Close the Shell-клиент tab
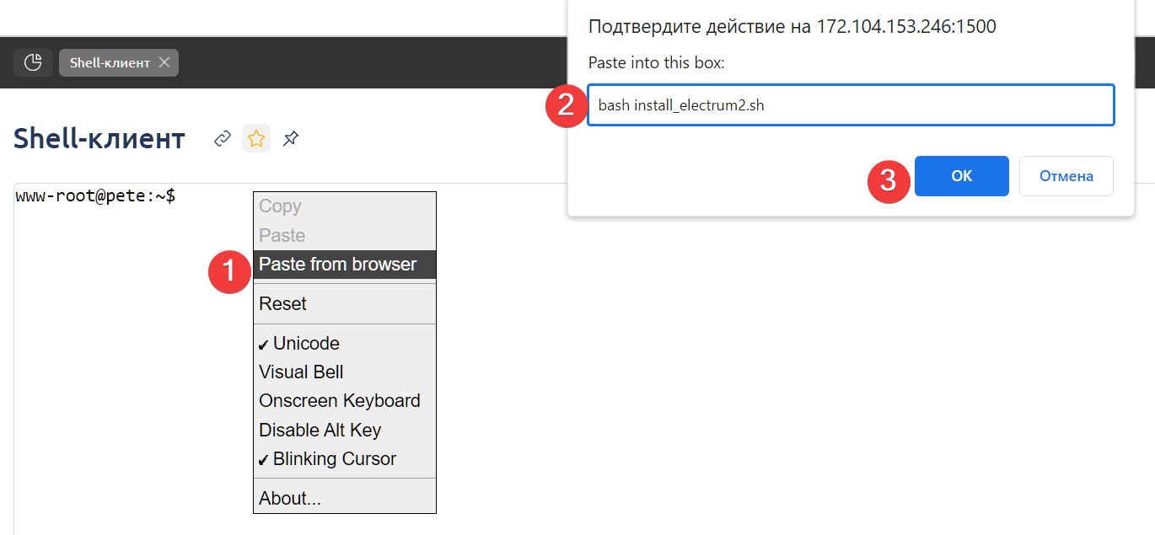Screen dimensions: 1155x535 pyautogui.click(x=164, y=62)
